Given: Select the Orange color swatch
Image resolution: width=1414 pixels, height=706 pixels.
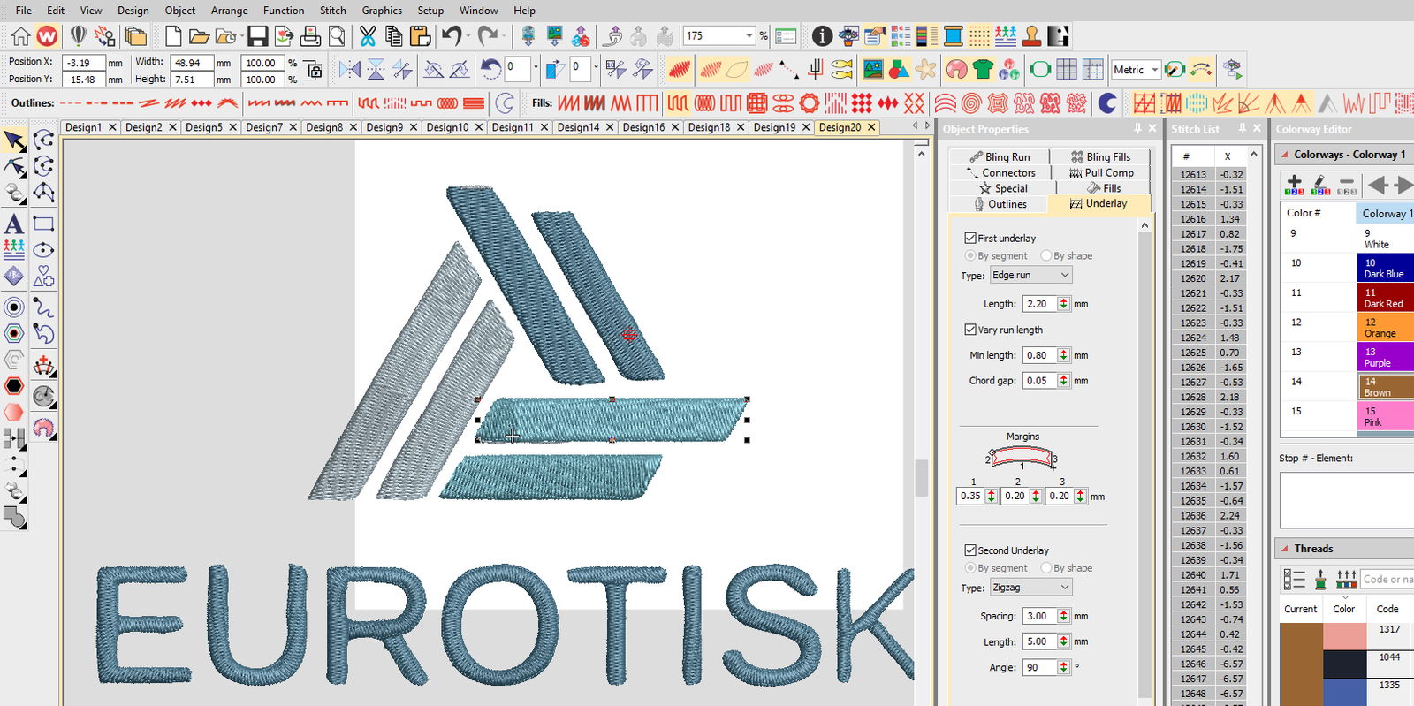Looking at the screenshot, I should 1384,328.
